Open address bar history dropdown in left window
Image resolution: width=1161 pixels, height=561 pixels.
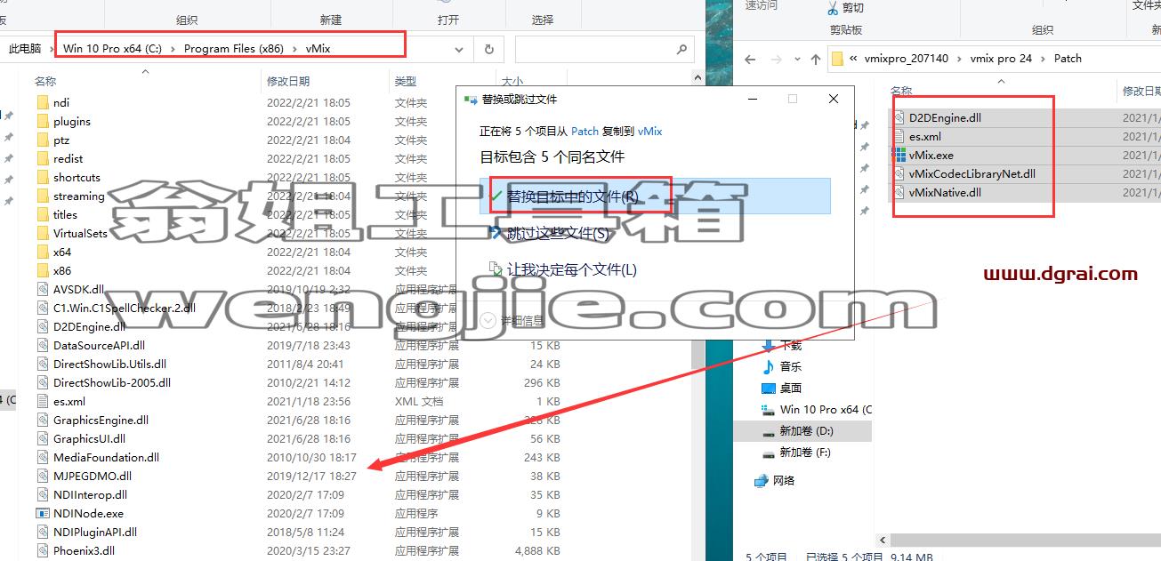tap(459, 49)
